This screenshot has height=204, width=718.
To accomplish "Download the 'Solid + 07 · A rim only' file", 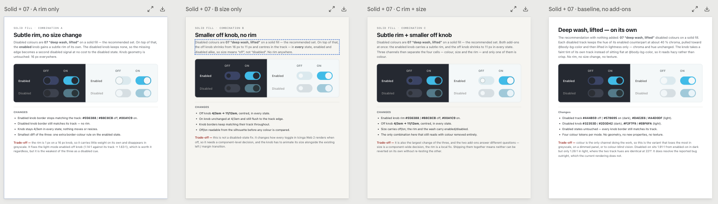I will pyautogui.click(x=162, y=9).
